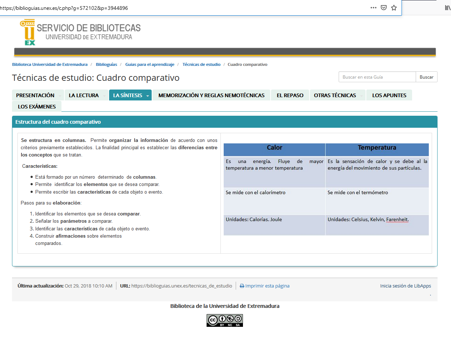Click the Imprimir esta página link
Viewport: 451px width, 337px height.
coord(267,286)
